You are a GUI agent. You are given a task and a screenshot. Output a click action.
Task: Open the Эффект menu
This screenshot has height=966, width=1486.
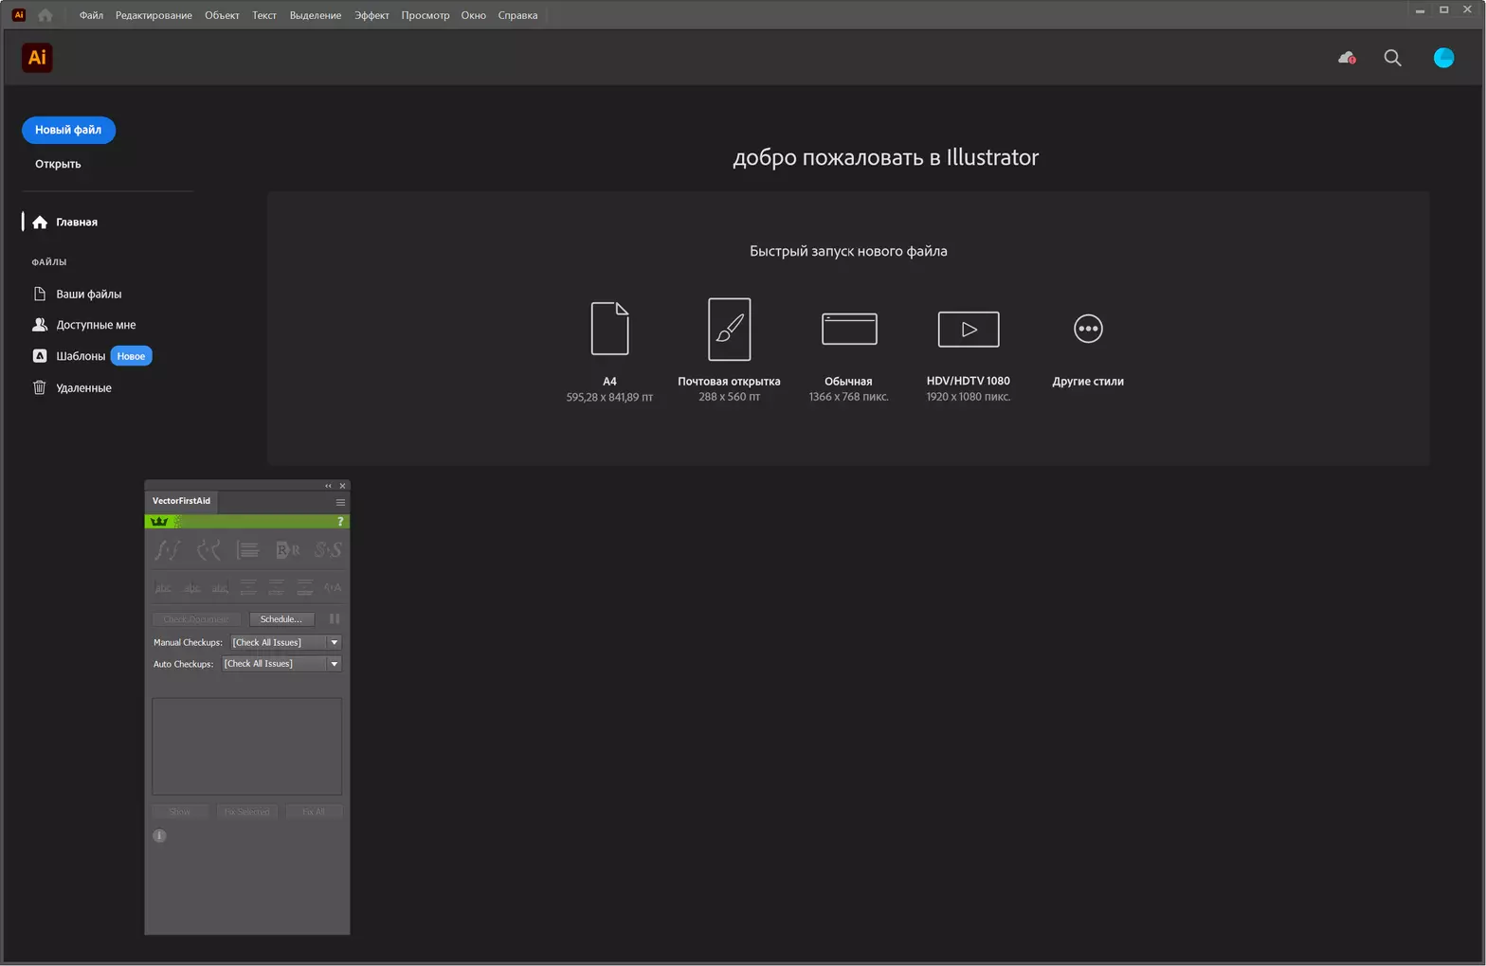click(371, 15)
